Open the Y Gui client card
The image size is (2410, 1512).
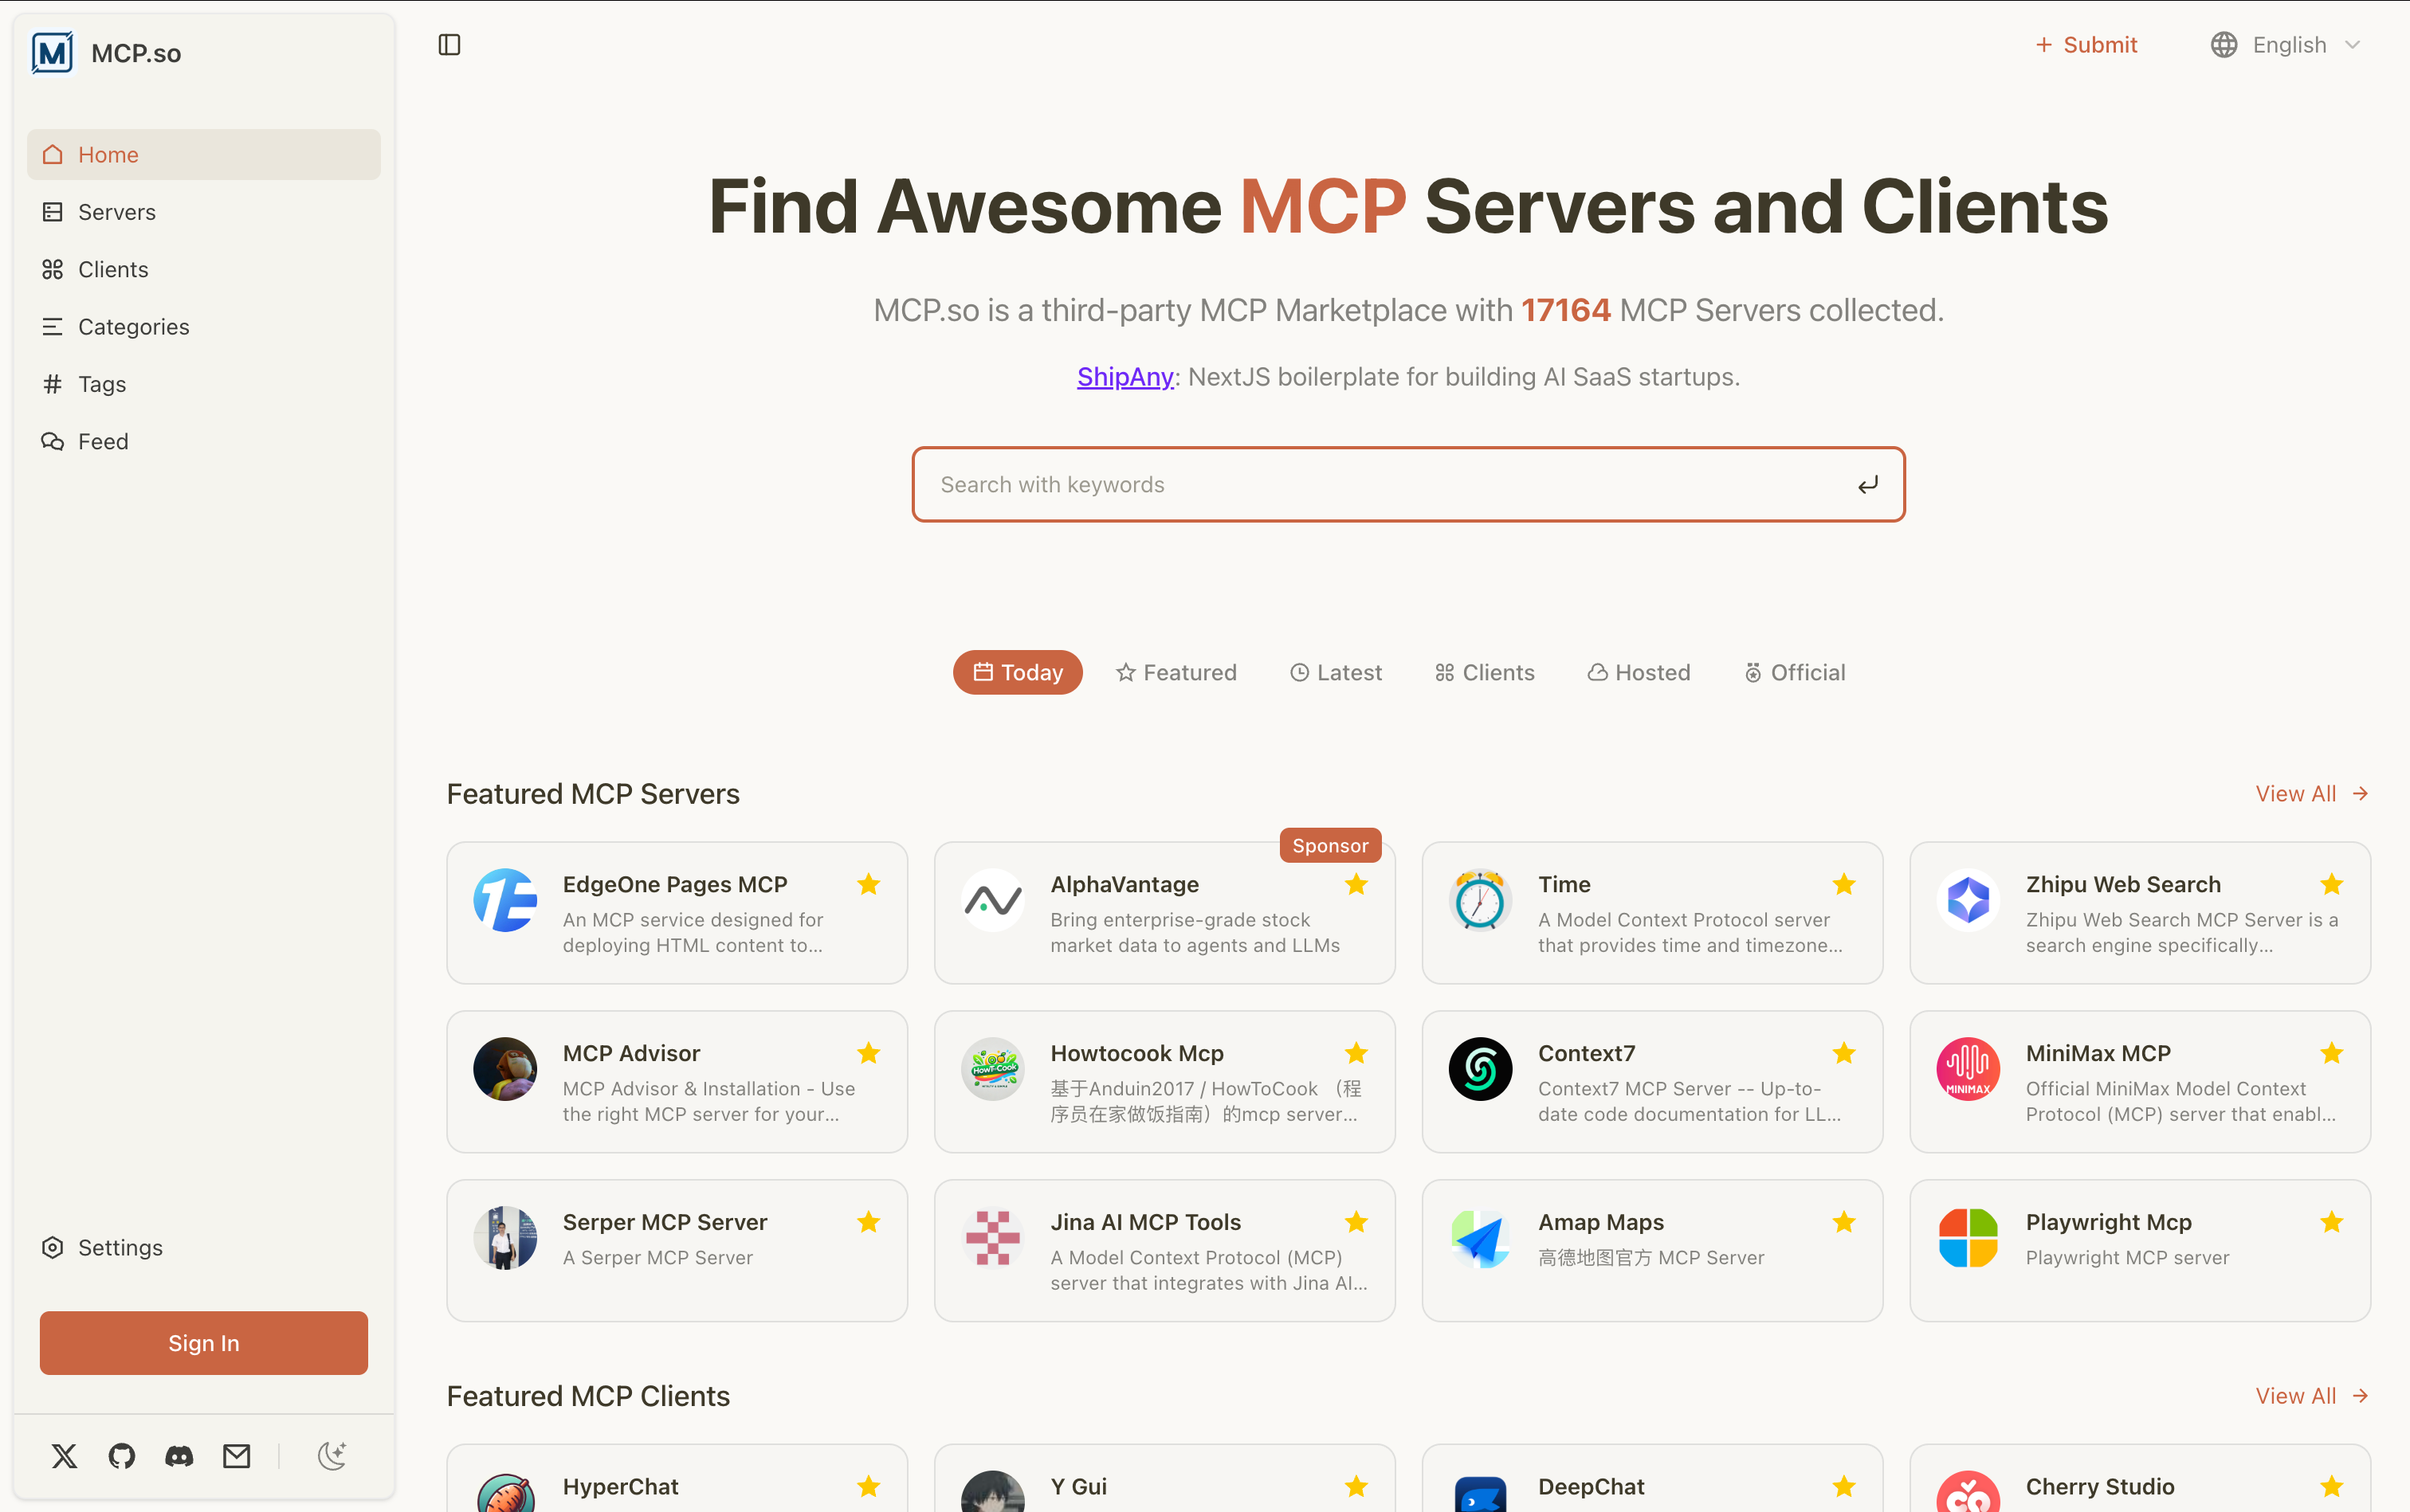pyautogui.click(x=1164, y=1478)
